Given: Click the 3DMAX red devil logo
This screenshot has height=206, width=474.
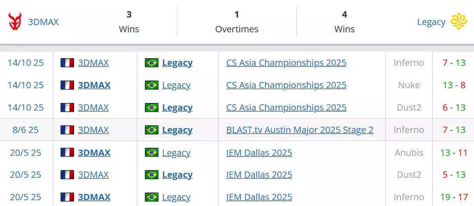Looking at the screenshot, I should [15, 22].
